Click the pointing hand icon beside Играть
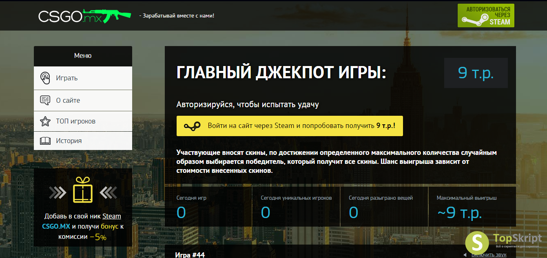 [x=45, y=78]
